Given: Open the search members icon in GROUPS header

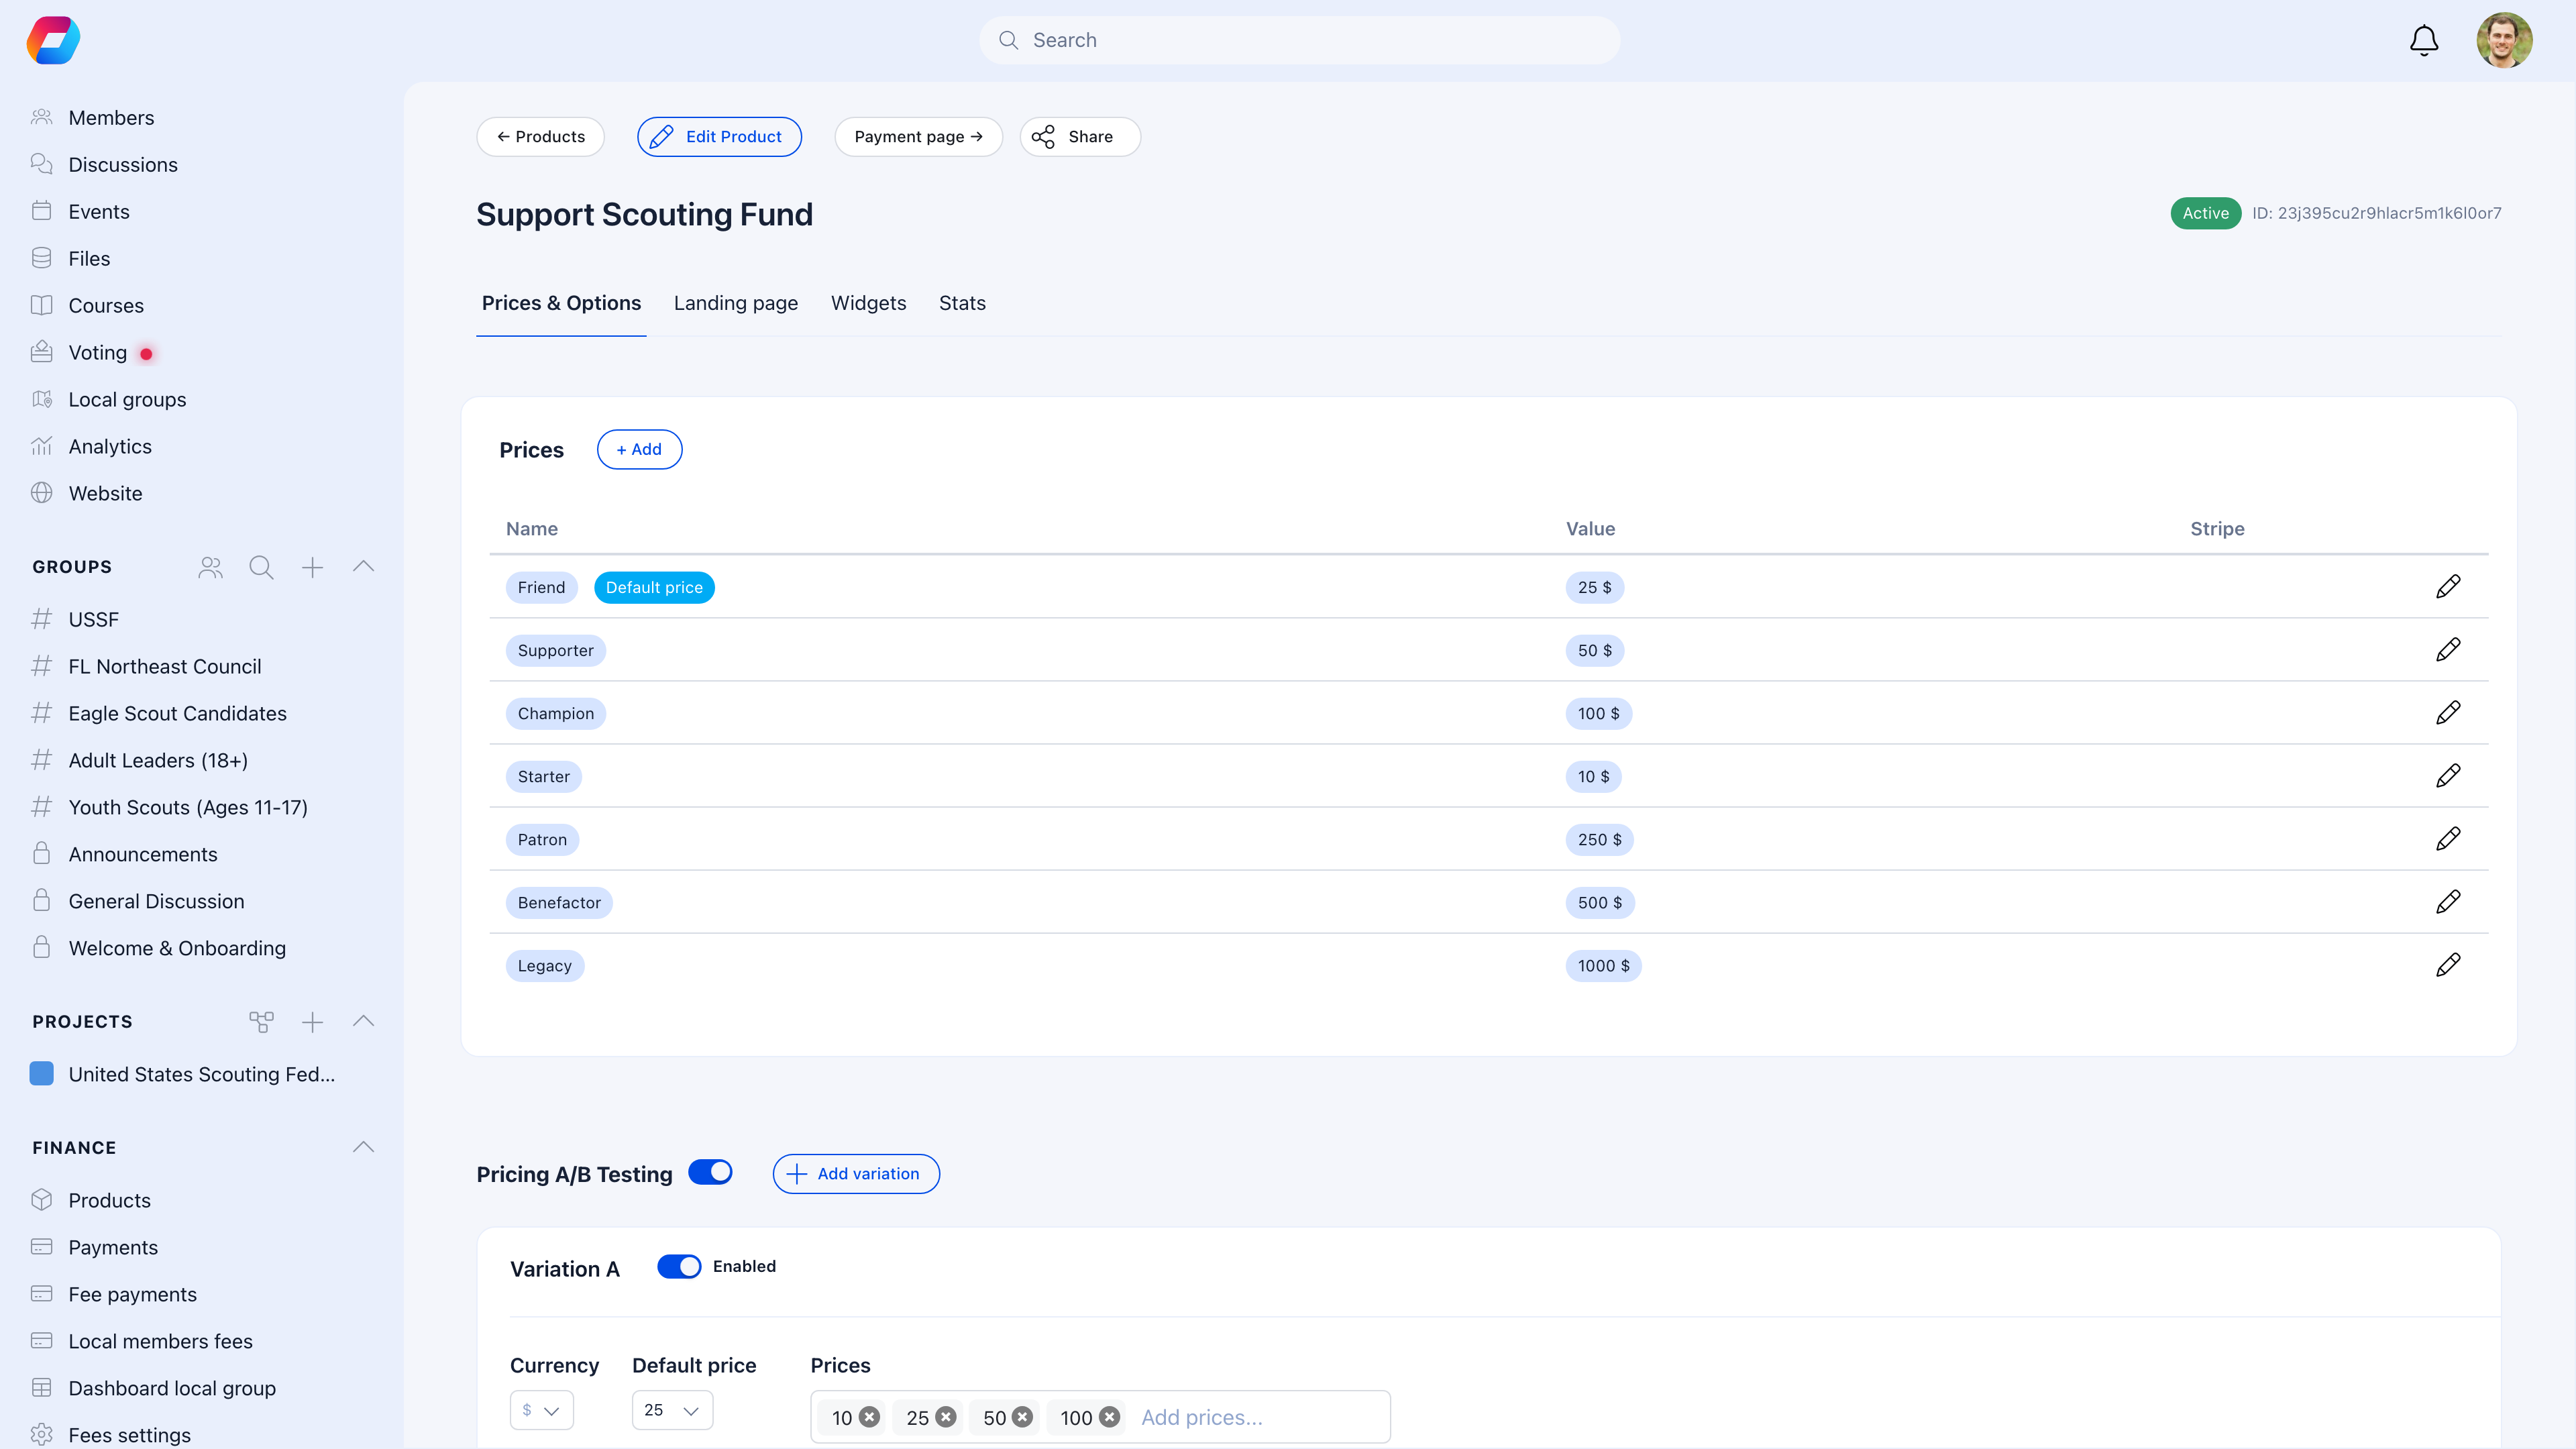Looking at the screenshot, I should pos(261,567).
